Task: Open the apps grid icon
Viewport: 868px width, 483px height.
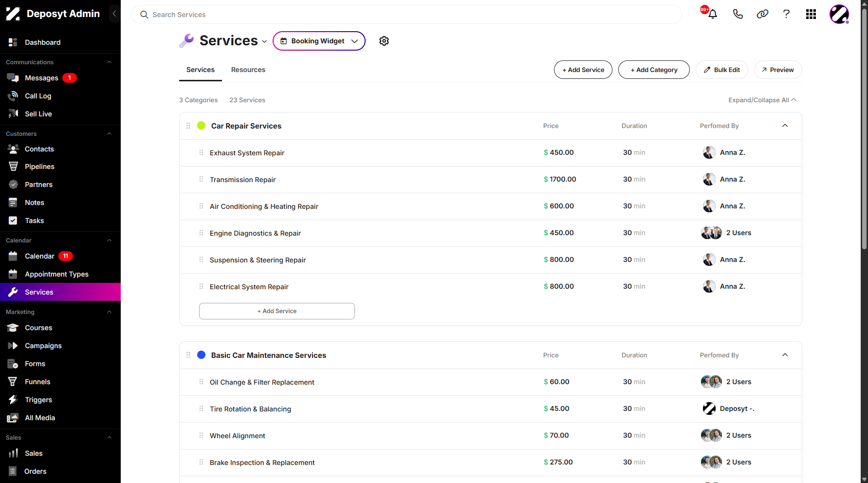Action: point(811,14)
